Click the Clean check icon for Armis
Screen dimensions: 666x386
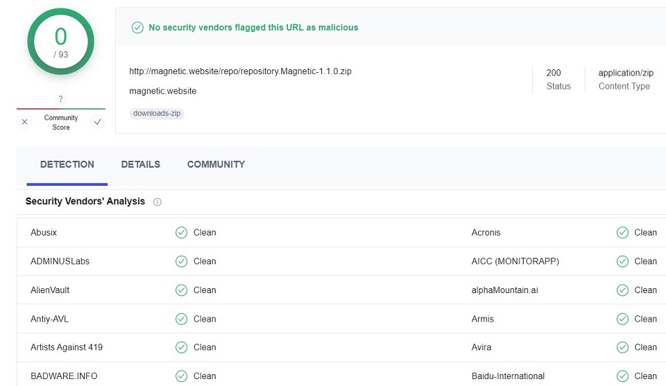point(623,319)
